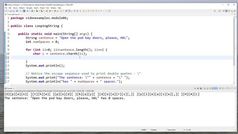
Task: Switch to the highlighted Java perspective icon
Action: point(226,11)
